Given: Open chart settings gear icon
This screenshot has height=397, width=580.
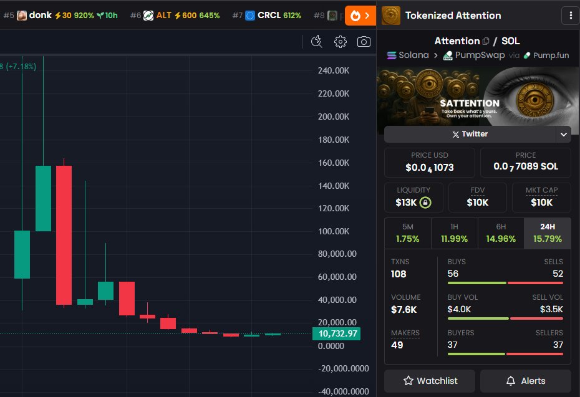Looking at the screenshot, I should tap(341, 42).
